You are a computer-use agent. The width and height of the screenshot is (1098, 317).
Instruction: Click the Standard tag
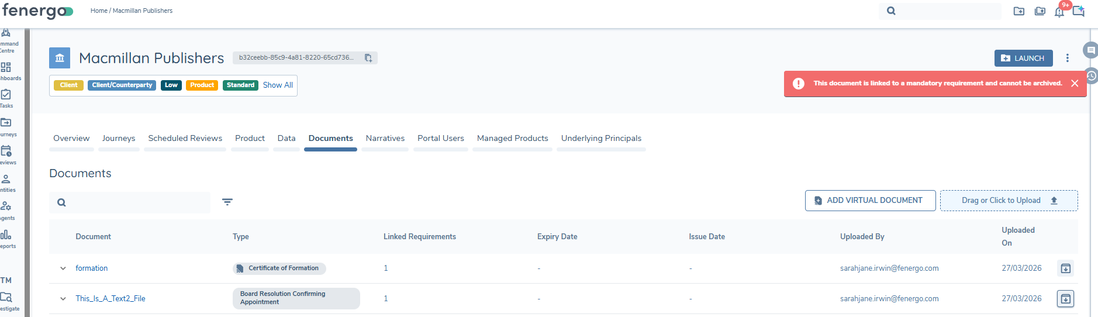[240, 85]
